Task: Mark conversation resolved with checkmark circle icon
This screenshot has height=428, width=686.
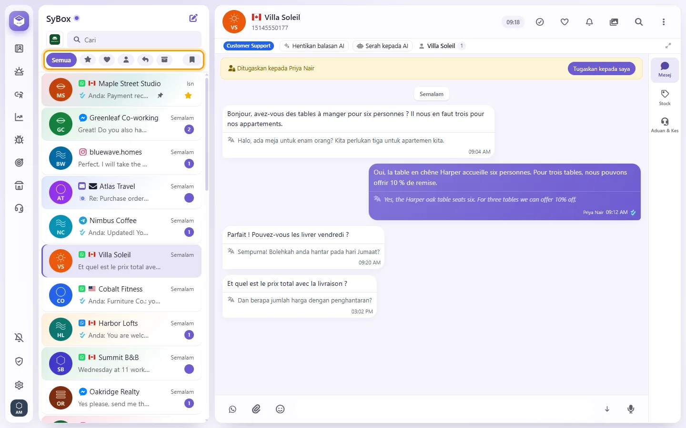Action: click(x=540, y=22)
